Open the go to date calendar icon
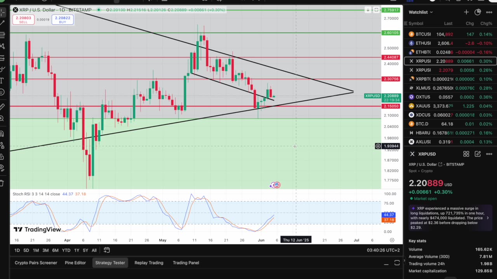Screen dimensions: 497x279 [x=106, y=250]
